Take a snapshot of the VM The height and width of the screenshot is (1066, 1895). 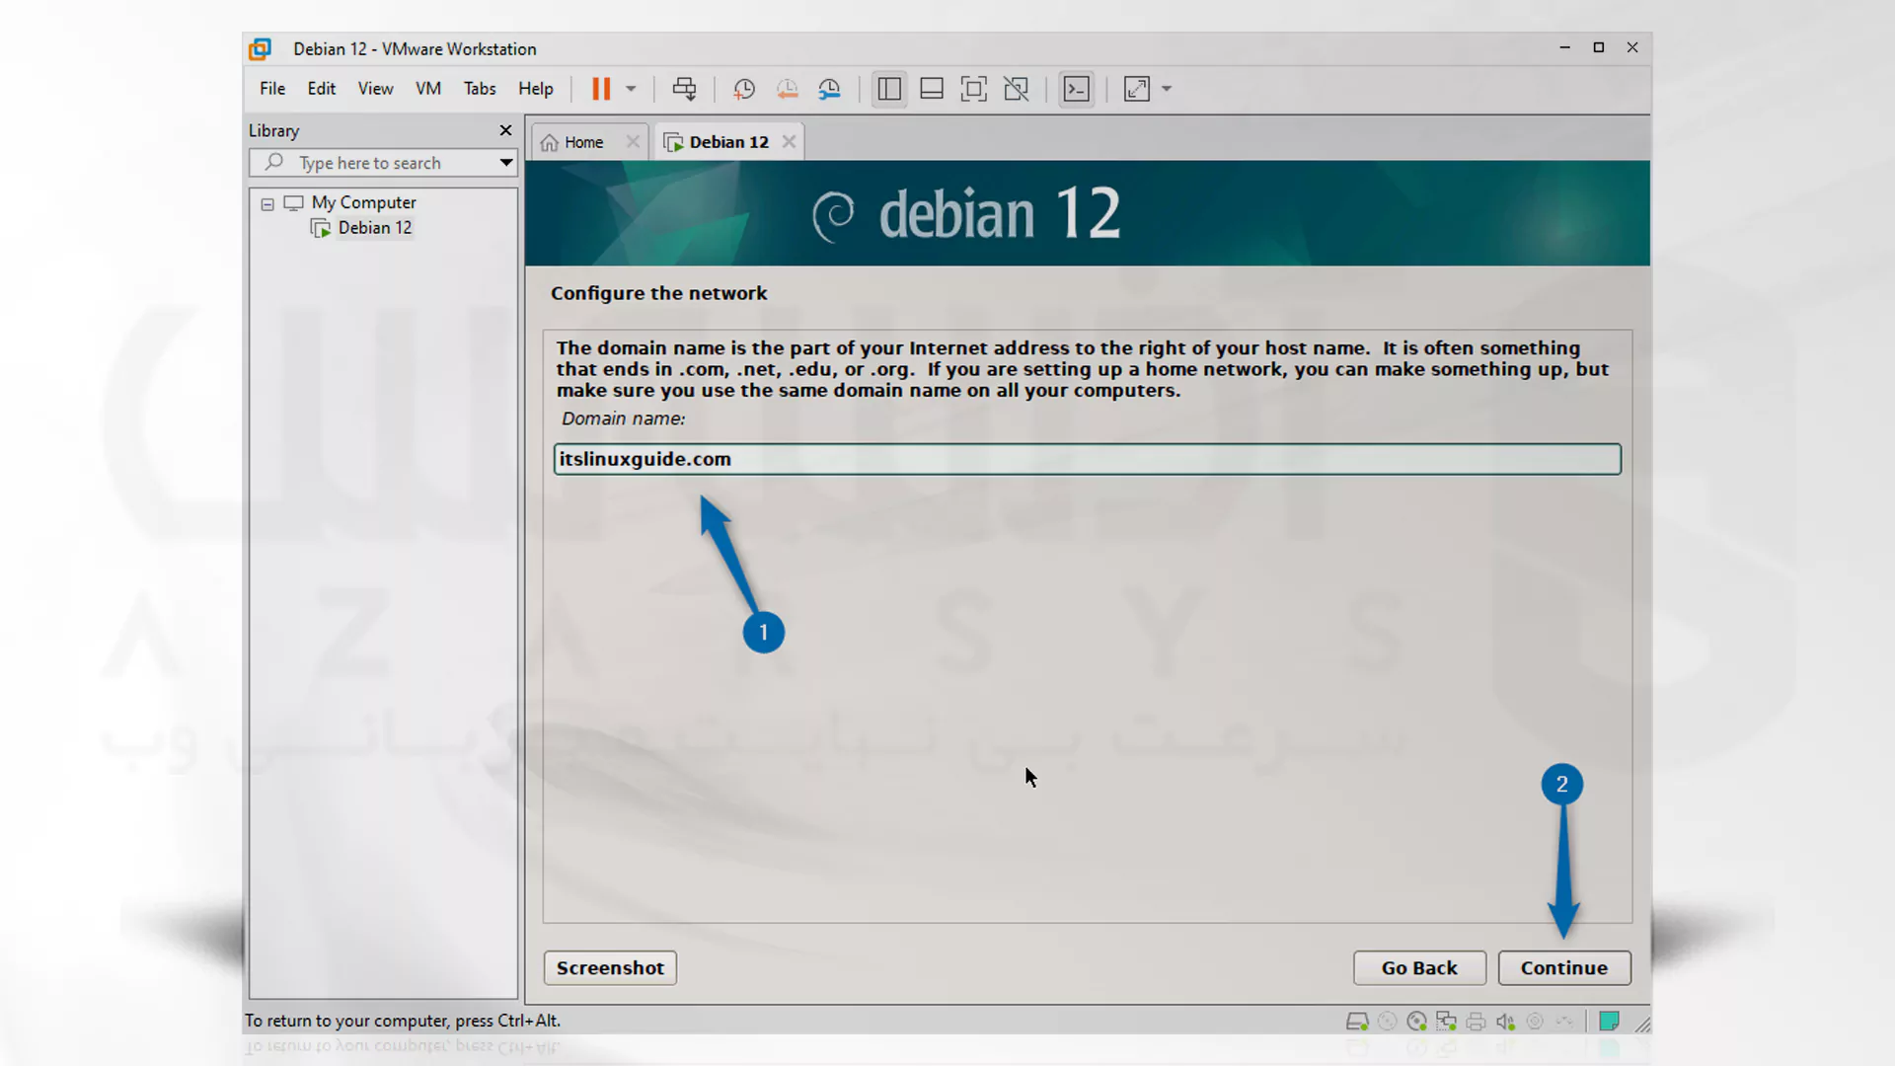744,89
